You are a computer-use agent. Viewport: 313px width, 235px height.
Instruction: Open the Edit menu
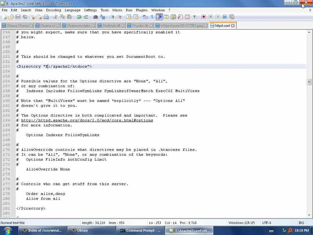point(14,10)
